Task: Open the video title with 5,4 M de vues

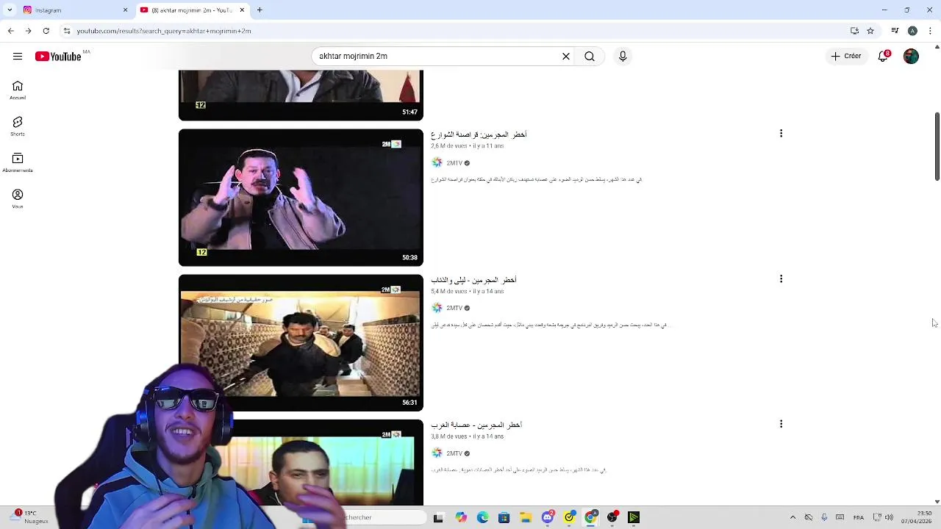Action: [x=473, y=280]
